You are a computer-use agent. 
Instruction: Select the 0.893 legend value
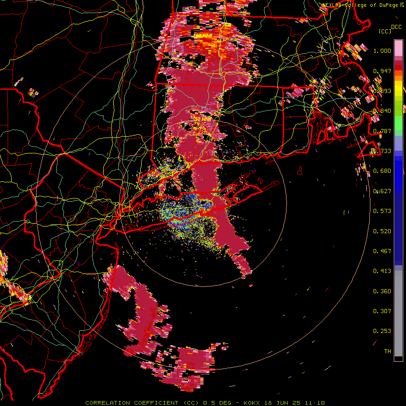tap(382, 91)
